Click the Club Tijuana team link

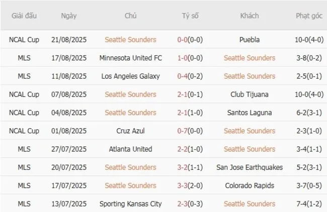point(250,94)
